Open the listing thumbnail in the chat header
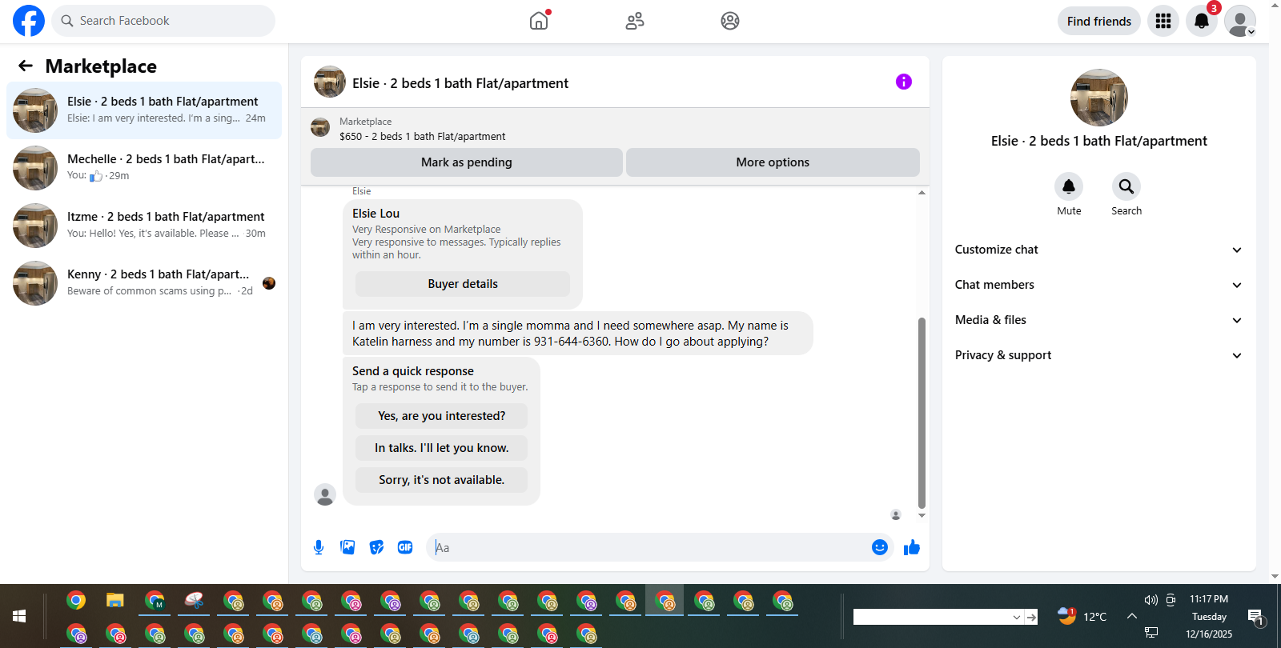 (330, 82)
